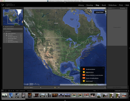
Task: Close the map key legend
Action: click(103, 68)
